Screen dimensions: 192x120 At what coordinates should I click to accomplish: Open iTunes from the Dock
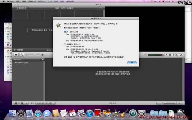pos(90,113)
